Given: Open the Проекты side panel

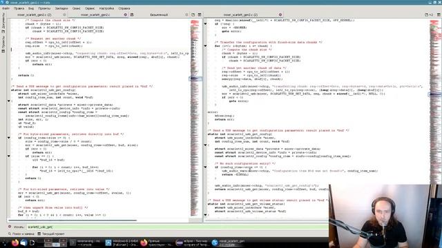Looking at the screenshot, I should (3, 44).
